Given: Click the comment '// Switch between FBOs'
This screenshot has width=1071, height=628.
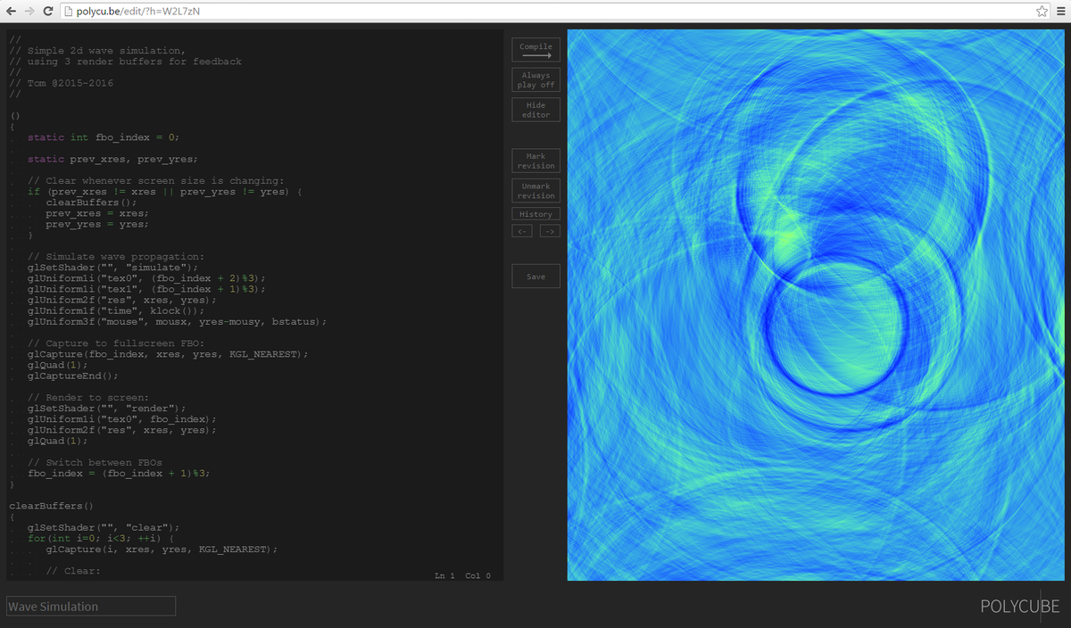Looking at the screenshot, I should click(95, 463).
